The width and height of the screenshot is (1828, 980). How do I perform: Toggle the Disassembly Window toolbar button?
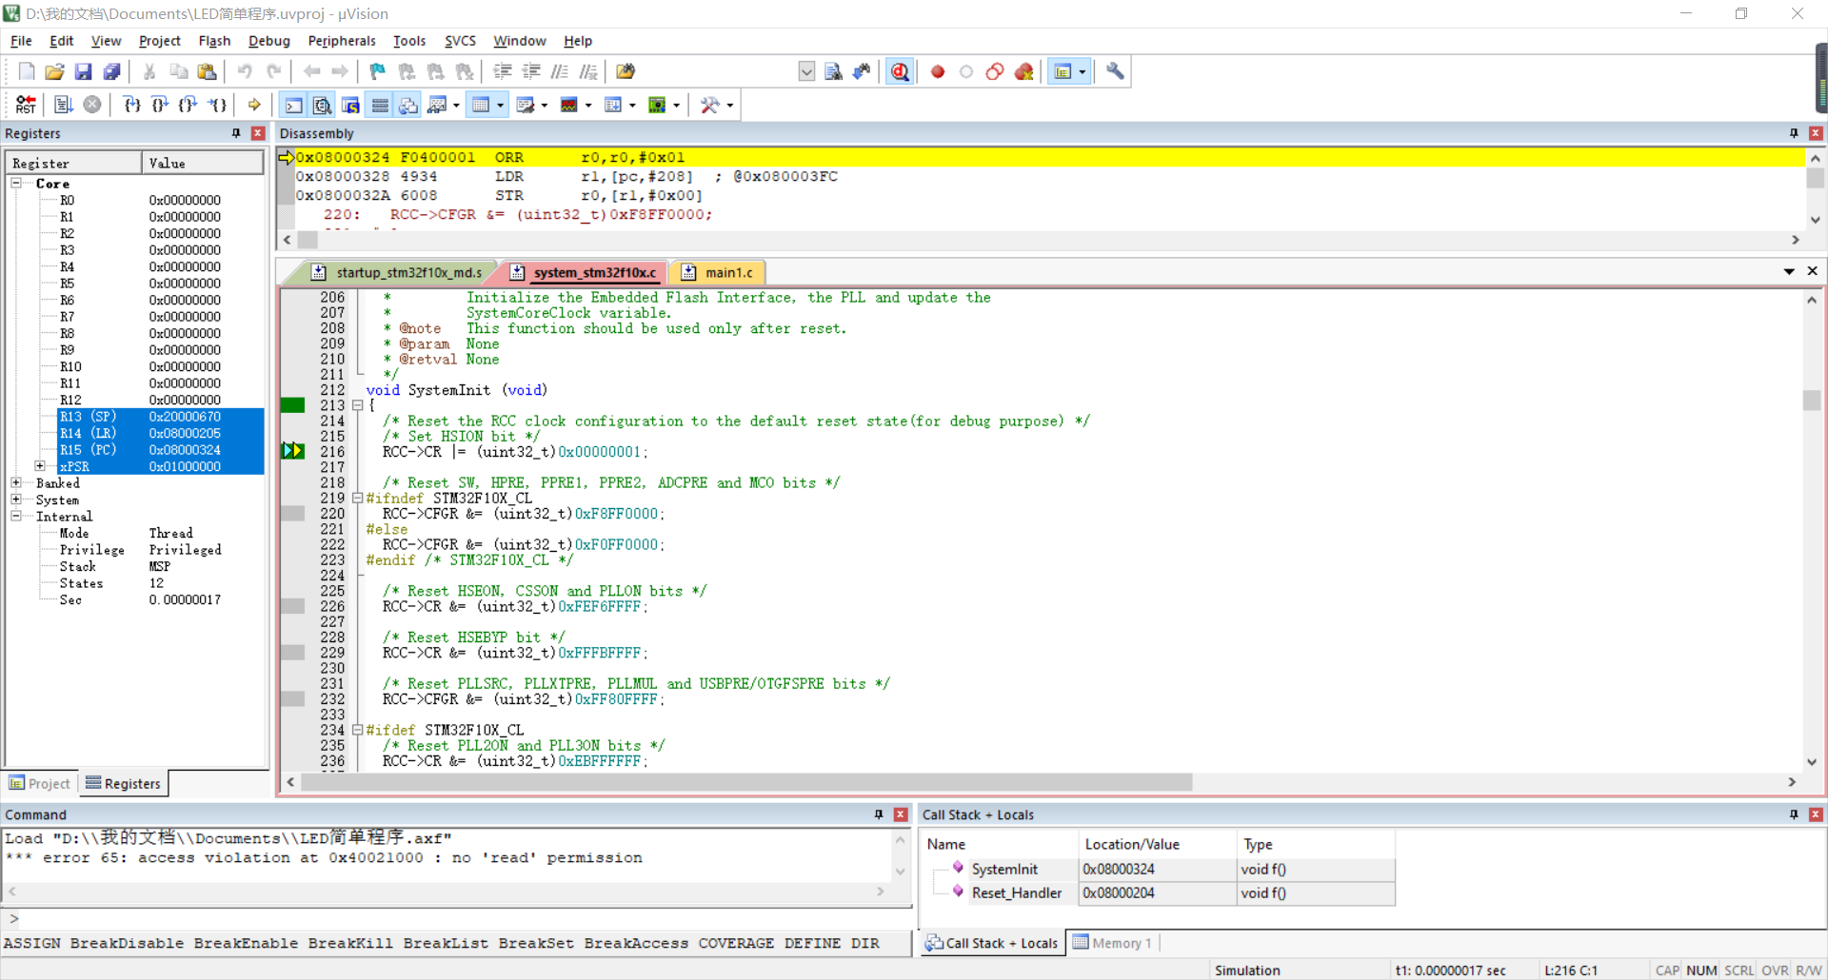coord(323,105)
